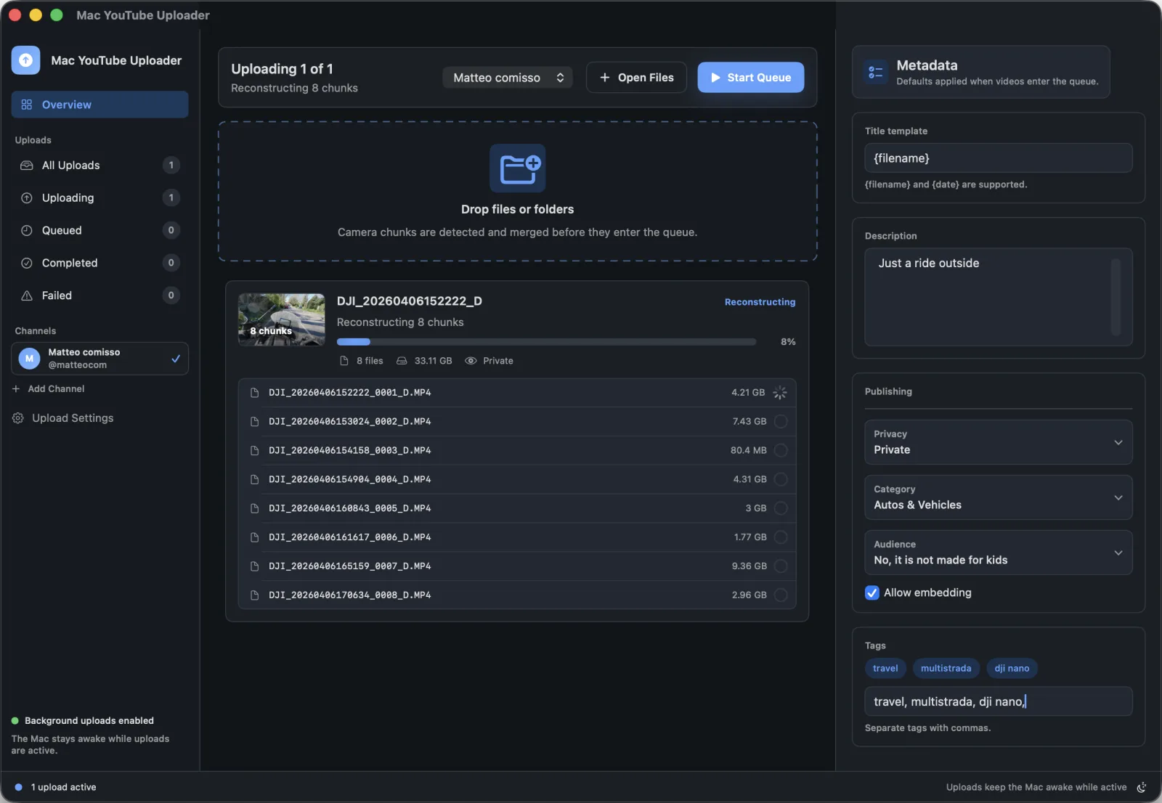Click the file icon for DJI_20260406154904_0004_D.MP4
The height and width of the screenshot is (803, 1162).
click(x=255, y=480)
